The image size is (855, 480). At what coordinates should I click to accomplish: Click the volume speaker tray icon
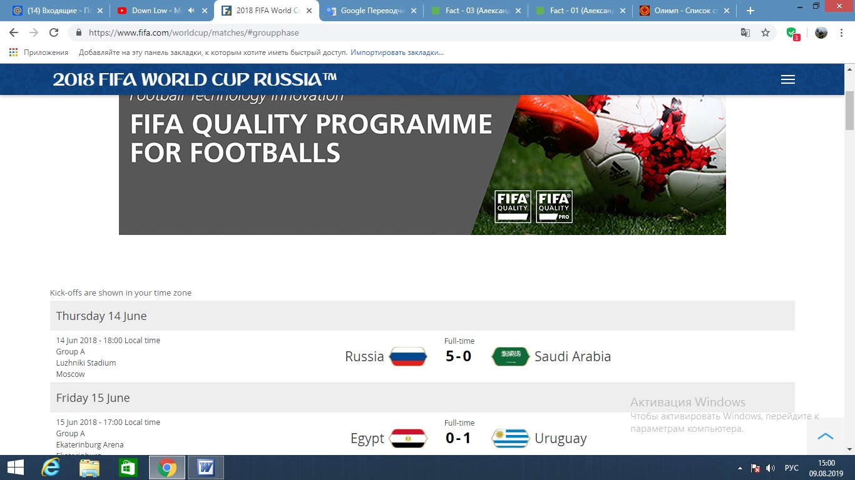771,468
